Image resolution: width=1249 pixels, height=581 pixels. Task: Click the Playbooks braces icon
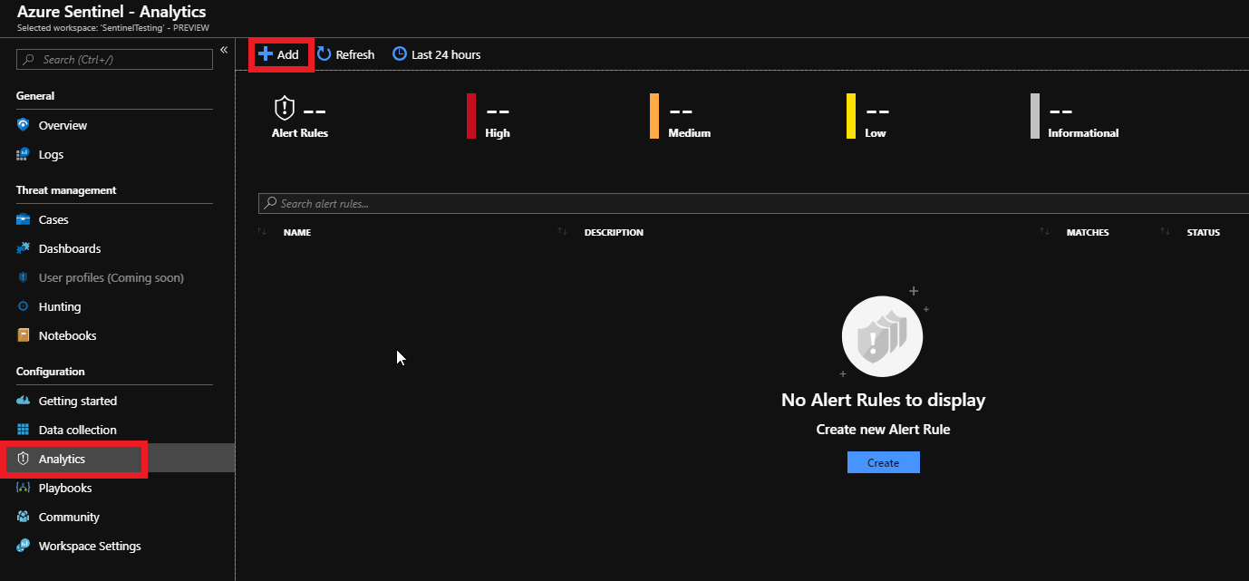point(24,488)
